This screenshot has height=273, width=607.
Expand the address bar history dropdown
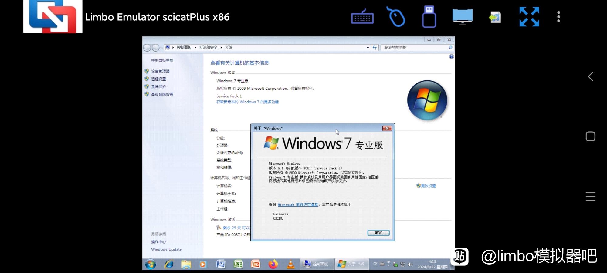368,48
